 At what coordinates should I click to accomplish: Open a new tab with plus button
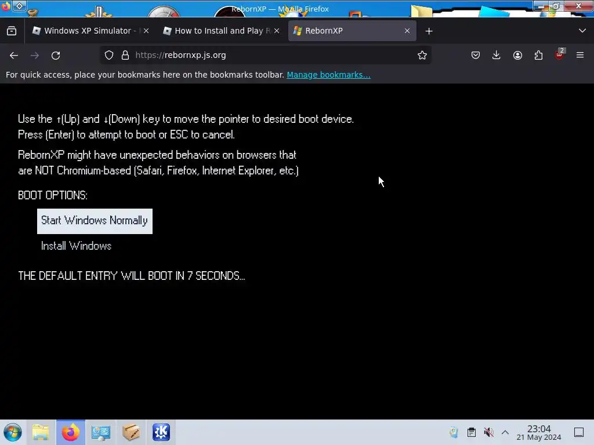pos(429,31)
